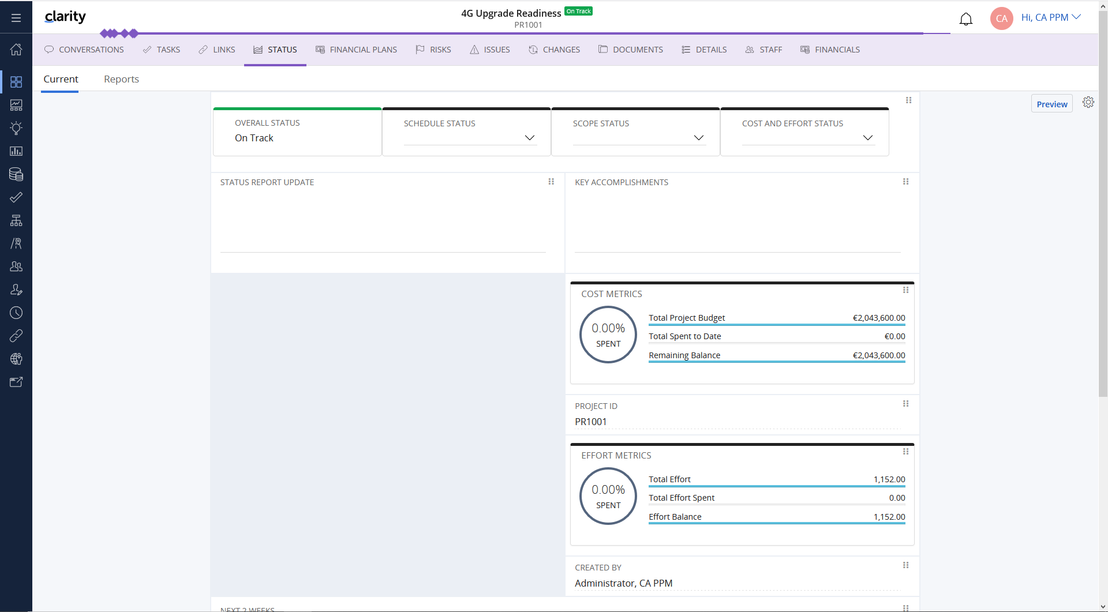Open the Hi, CA PPM user menu
This screenshot has width=1108, height=612.
tap(1050, 17)
